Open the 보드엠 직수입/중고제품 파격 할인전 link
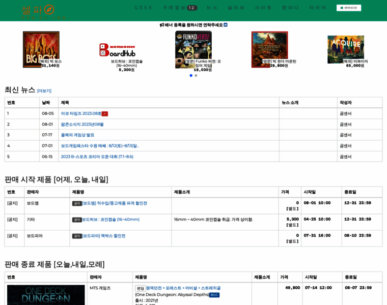The image size is (387, 305). 115,203
